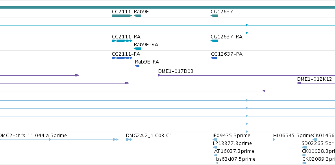Select the DME1-012K12 left arrowhead
The image size is (335, 165).
[299, 83]
